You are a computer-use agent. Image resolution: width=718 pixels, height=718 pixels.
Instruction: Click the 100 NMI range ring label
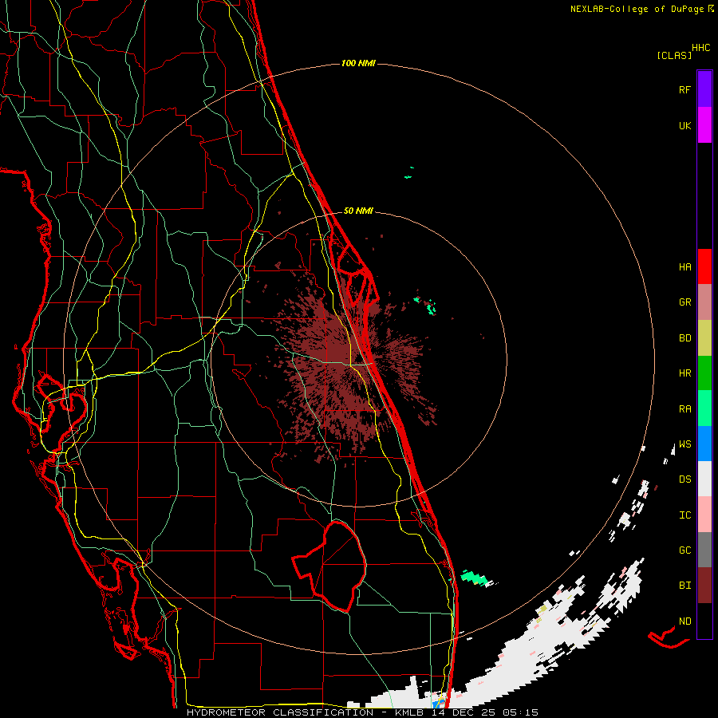click(358, 63)
